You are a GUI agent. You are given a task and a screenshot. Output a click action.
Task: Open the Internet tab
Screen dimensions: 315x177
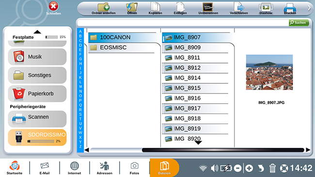pyautogui.click(x=74, y=168)
